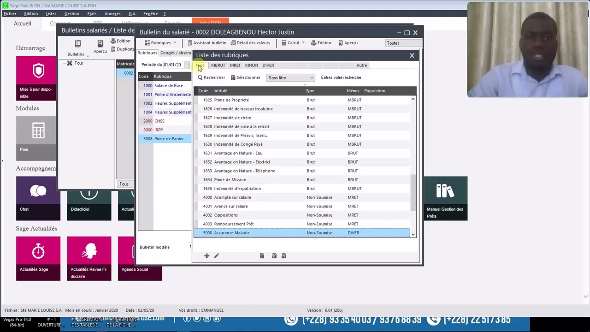Sort by the Intitulé column header

pyautogui.click(x=220, y=91)
